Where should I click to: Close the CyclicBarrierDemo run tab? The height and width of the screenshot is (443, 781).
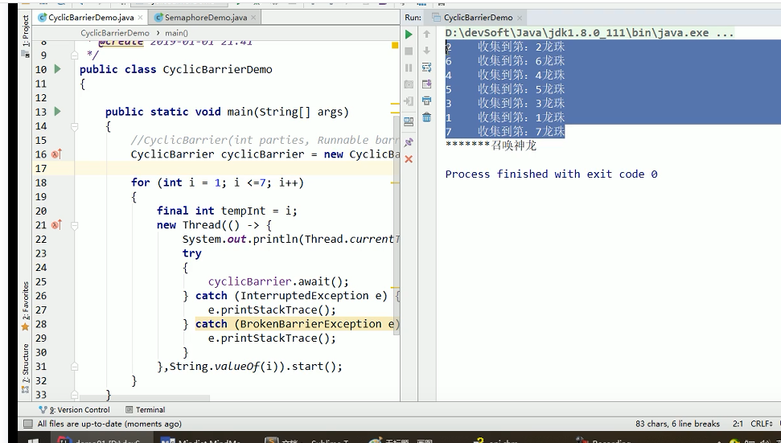point(520,18)
